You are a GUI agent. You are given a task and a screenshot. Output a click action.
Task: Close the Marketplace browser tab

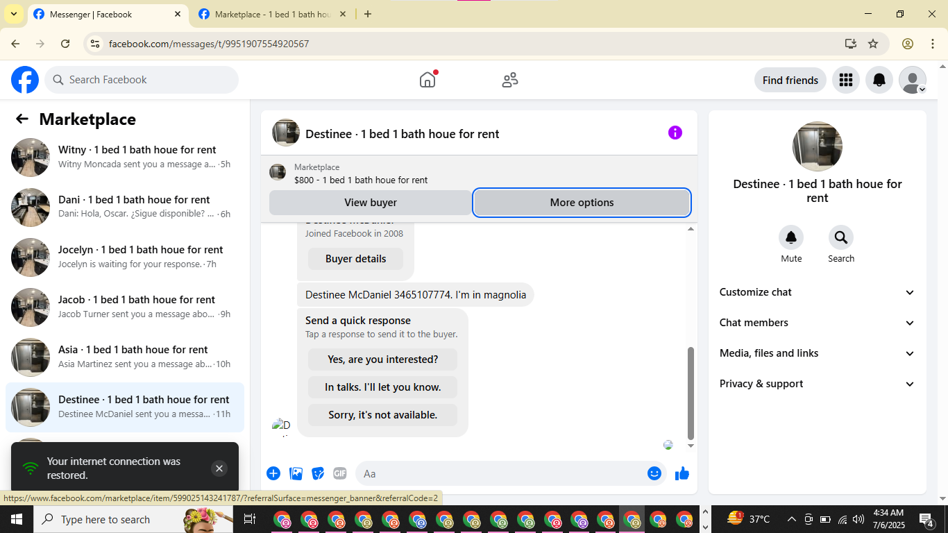tap(343, 14)
